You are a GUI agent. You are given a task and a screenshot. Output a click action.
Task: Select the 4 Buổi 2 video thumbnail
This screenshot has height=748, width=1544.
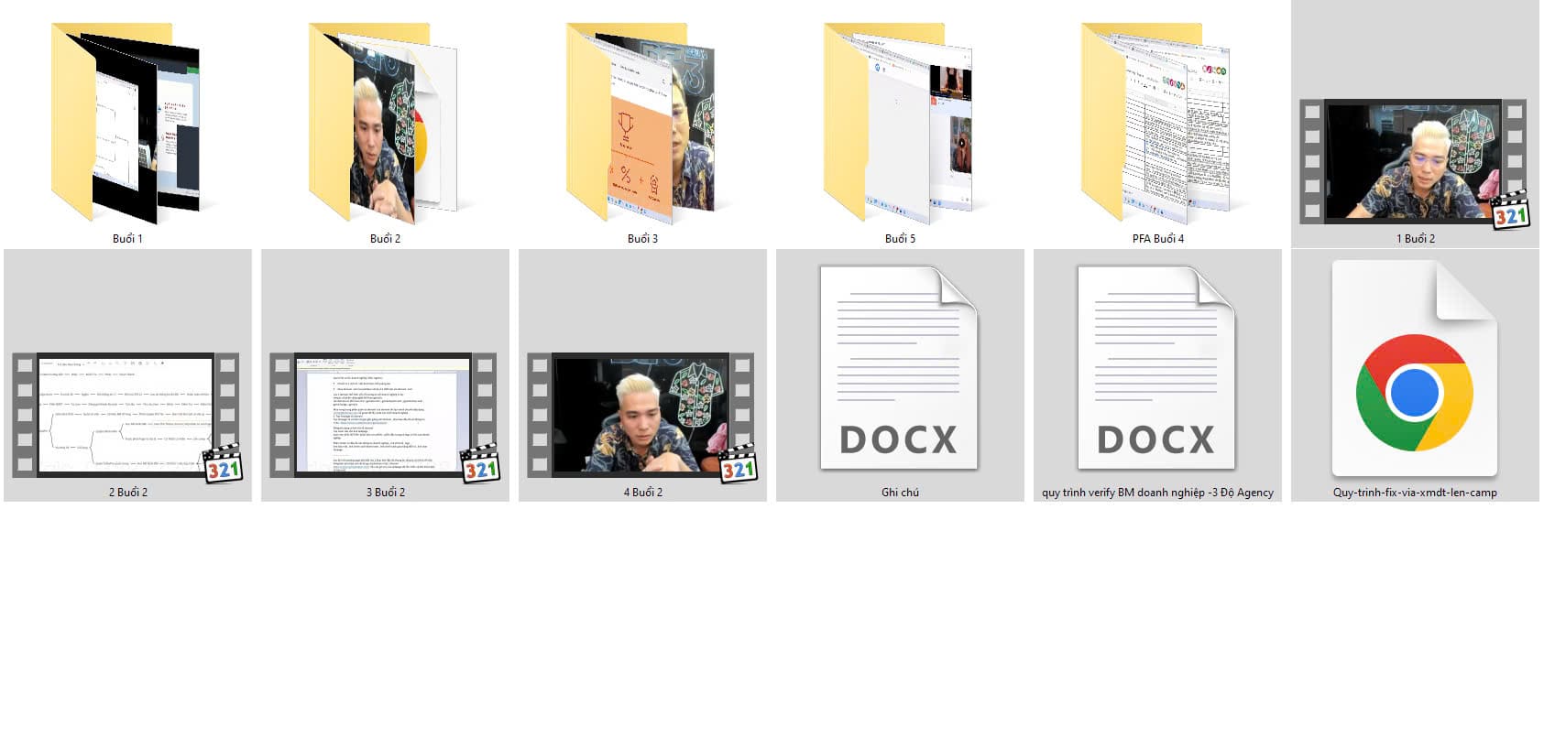coord(641,416)
